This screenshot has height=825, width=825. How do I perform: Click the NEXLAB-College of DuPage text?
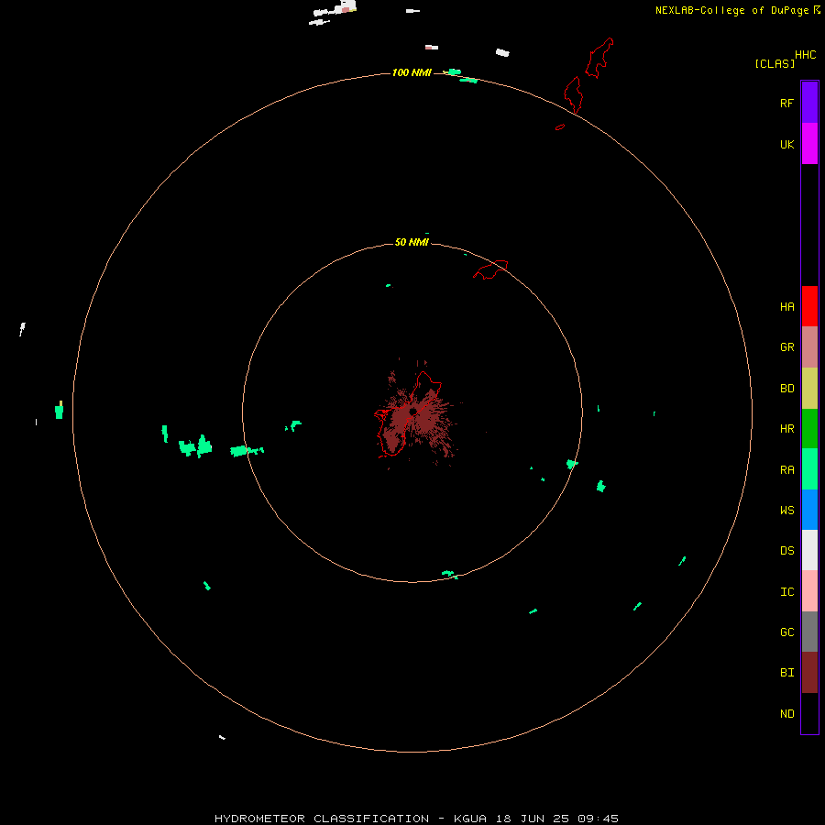tap(731, 10)
